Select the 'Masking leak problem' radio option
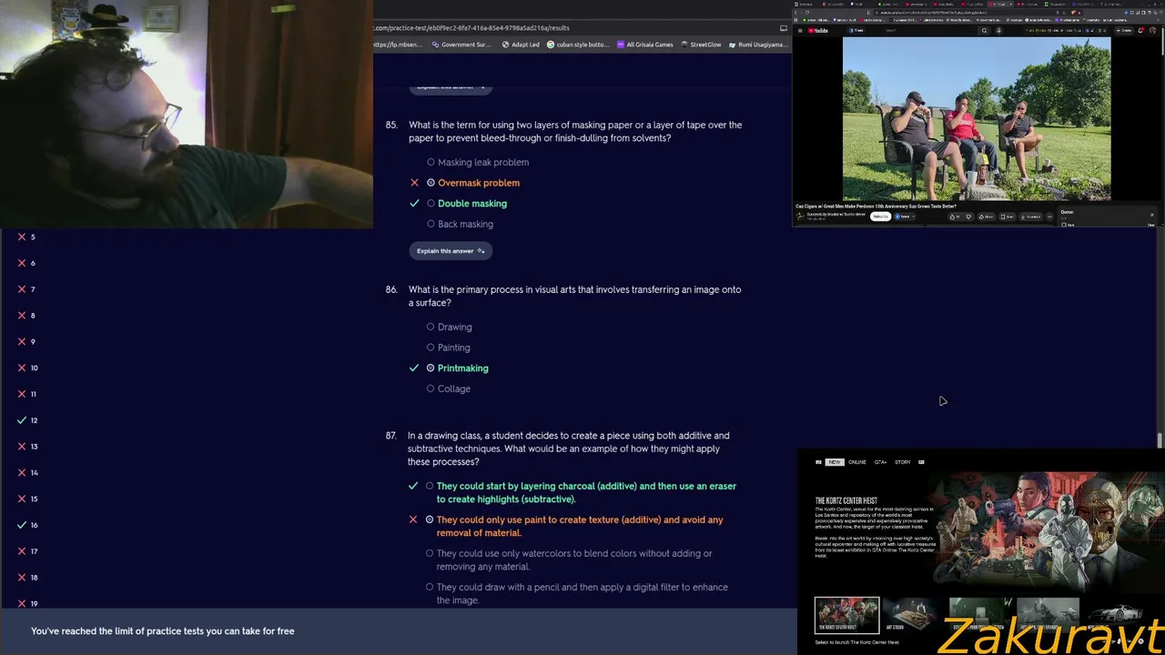The height and width of the screenshot is (655, 1165). pos(431,162)
